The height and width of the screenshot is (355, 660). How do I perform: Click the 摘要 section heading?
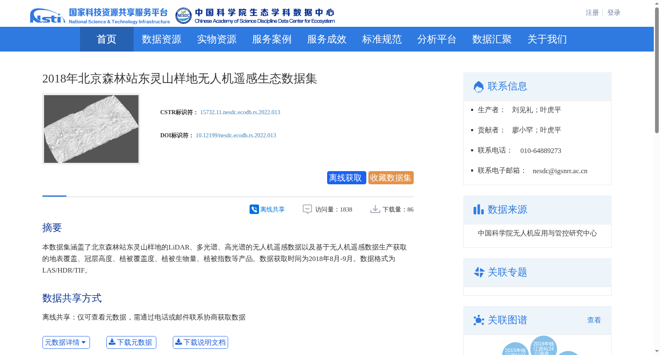pyautogui.click(x=52, y=228)
